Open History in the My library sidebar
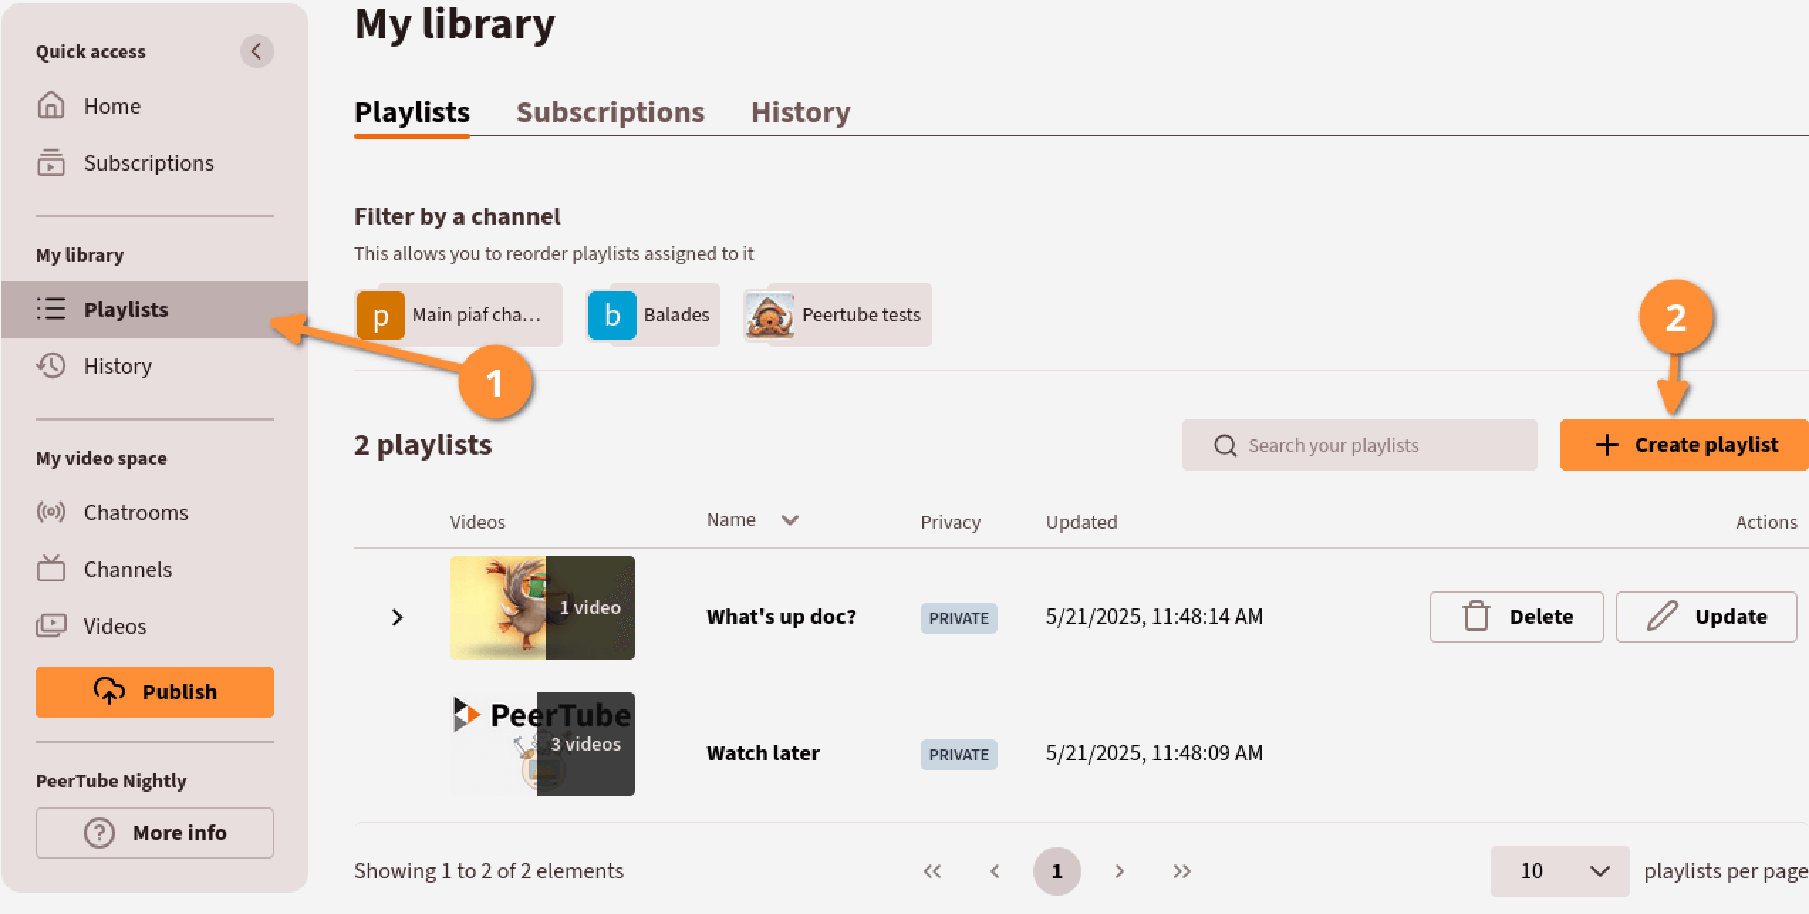This screenshot has width=1809, height=914. click(x=117, y=366)
